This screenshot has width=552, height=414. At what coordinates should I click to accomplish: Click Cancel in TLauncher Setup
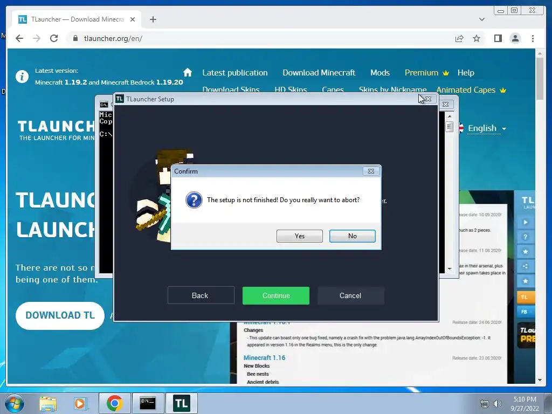coord(350,295)
